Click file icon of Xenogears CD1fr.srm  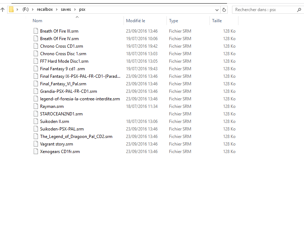pos(36,152)
